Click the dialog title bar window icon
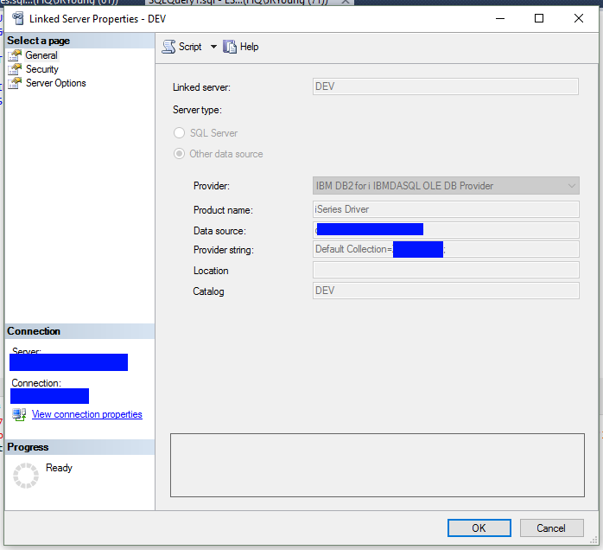The width and height of the screenshot is (603, 550). tap(16, 18)
